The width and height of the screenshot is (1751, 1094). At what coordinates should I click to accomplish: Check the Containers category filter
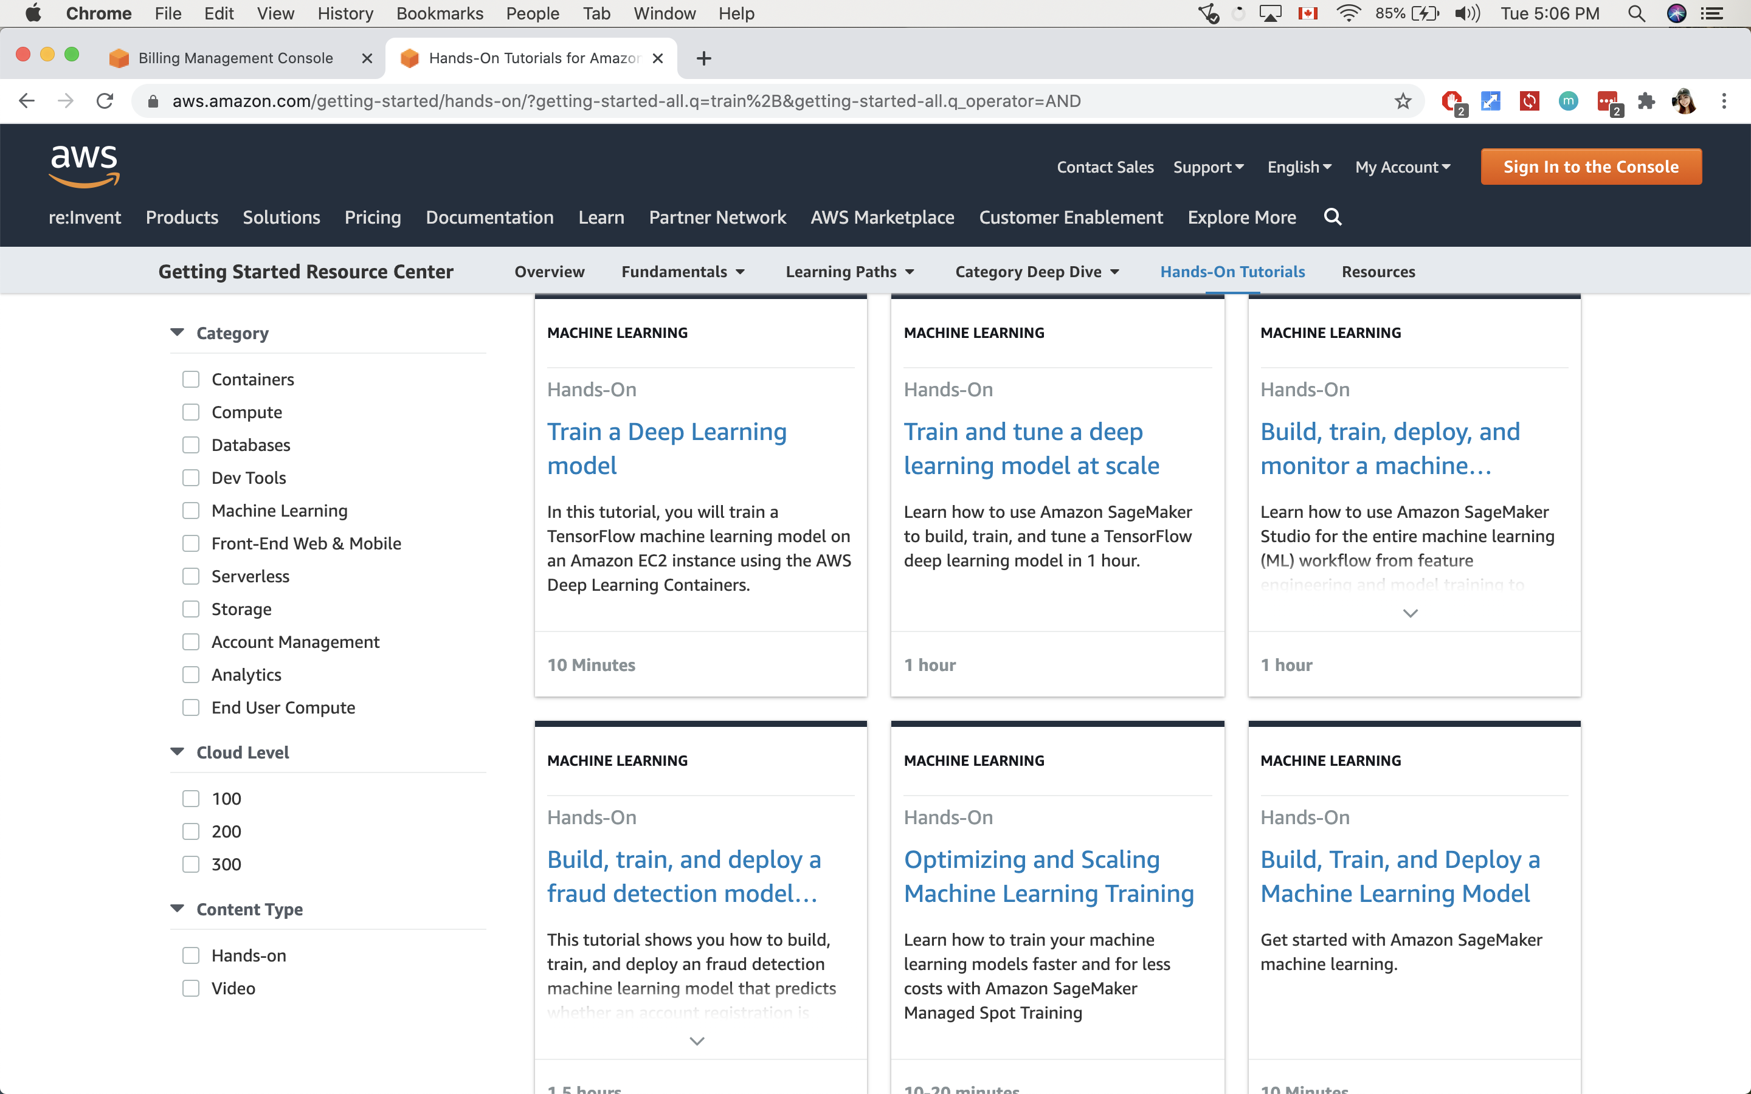click(191, 379)
